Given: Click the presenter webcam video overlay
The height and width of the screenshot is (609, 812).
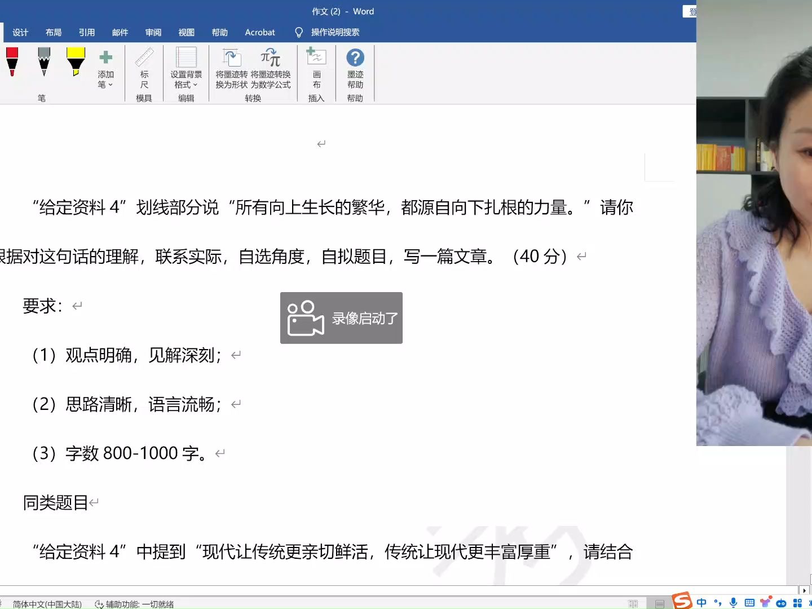Looking at the screenshot, I should coord(754,223).
